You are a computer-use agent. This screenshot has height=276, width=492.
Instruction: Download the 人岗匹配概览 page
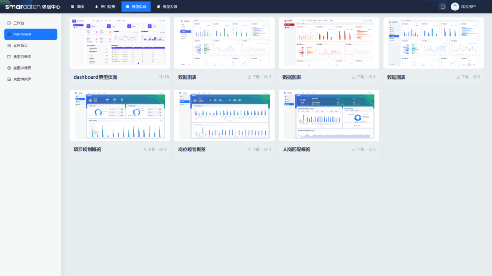click(x=358, y=150)
